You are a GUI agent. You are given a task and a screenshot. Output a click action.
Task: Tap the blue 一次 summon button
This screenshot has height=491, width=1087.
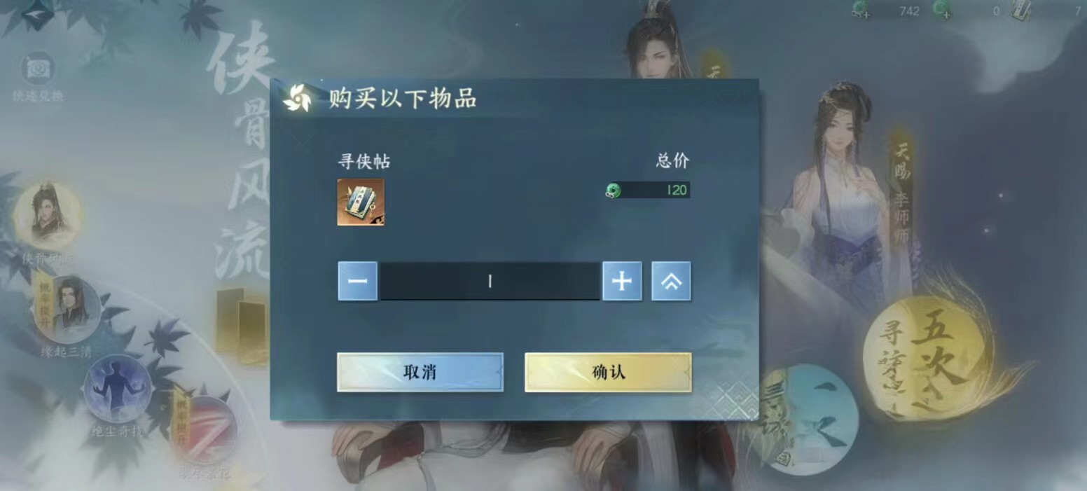coord(811,412)
